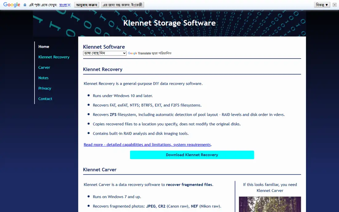Click Read more detailed capabilities link
Viewport: 339px width, 212px height.
147,145
